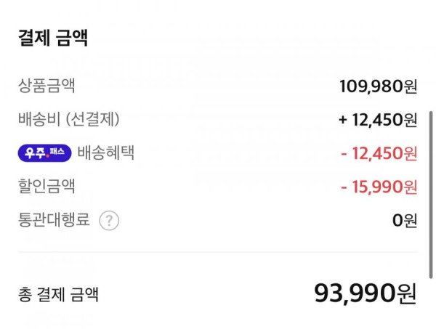Viewport: 436px width, 329px height.
Task: Click the 0원 customs fee value
Action: (405, 221)
